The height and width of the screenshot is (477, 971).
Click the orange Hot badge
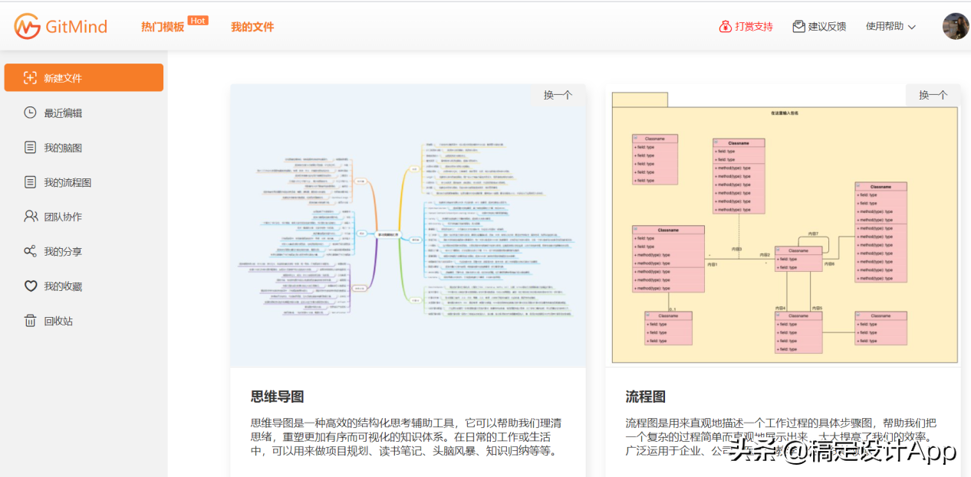click(198, 21)
